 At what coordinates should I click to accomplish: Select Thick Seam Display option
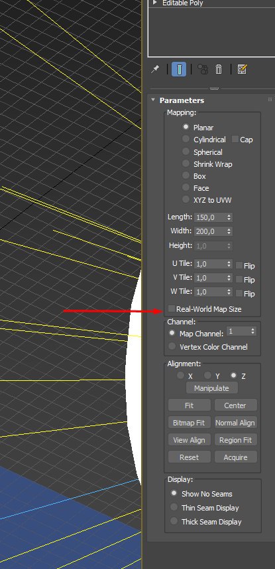coord(174,521)
